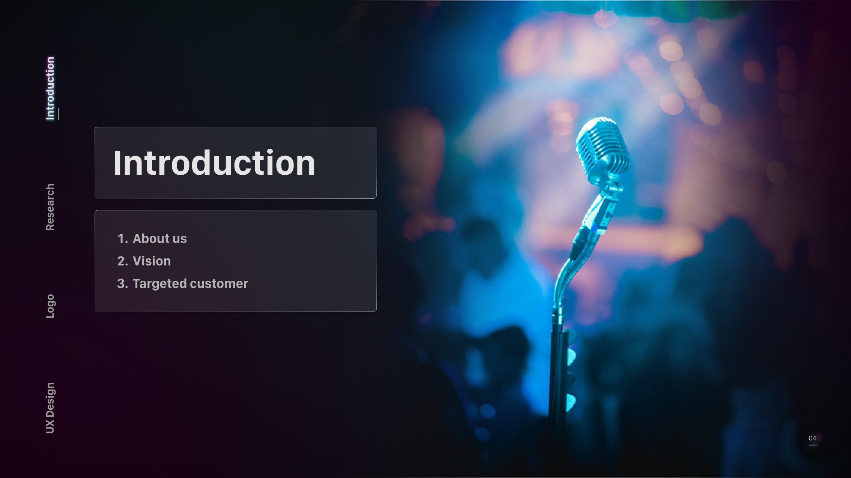Click the large Introduction heading text
Image resolution: width=851 pixels, height=478 pixels.
pos(214,163)
